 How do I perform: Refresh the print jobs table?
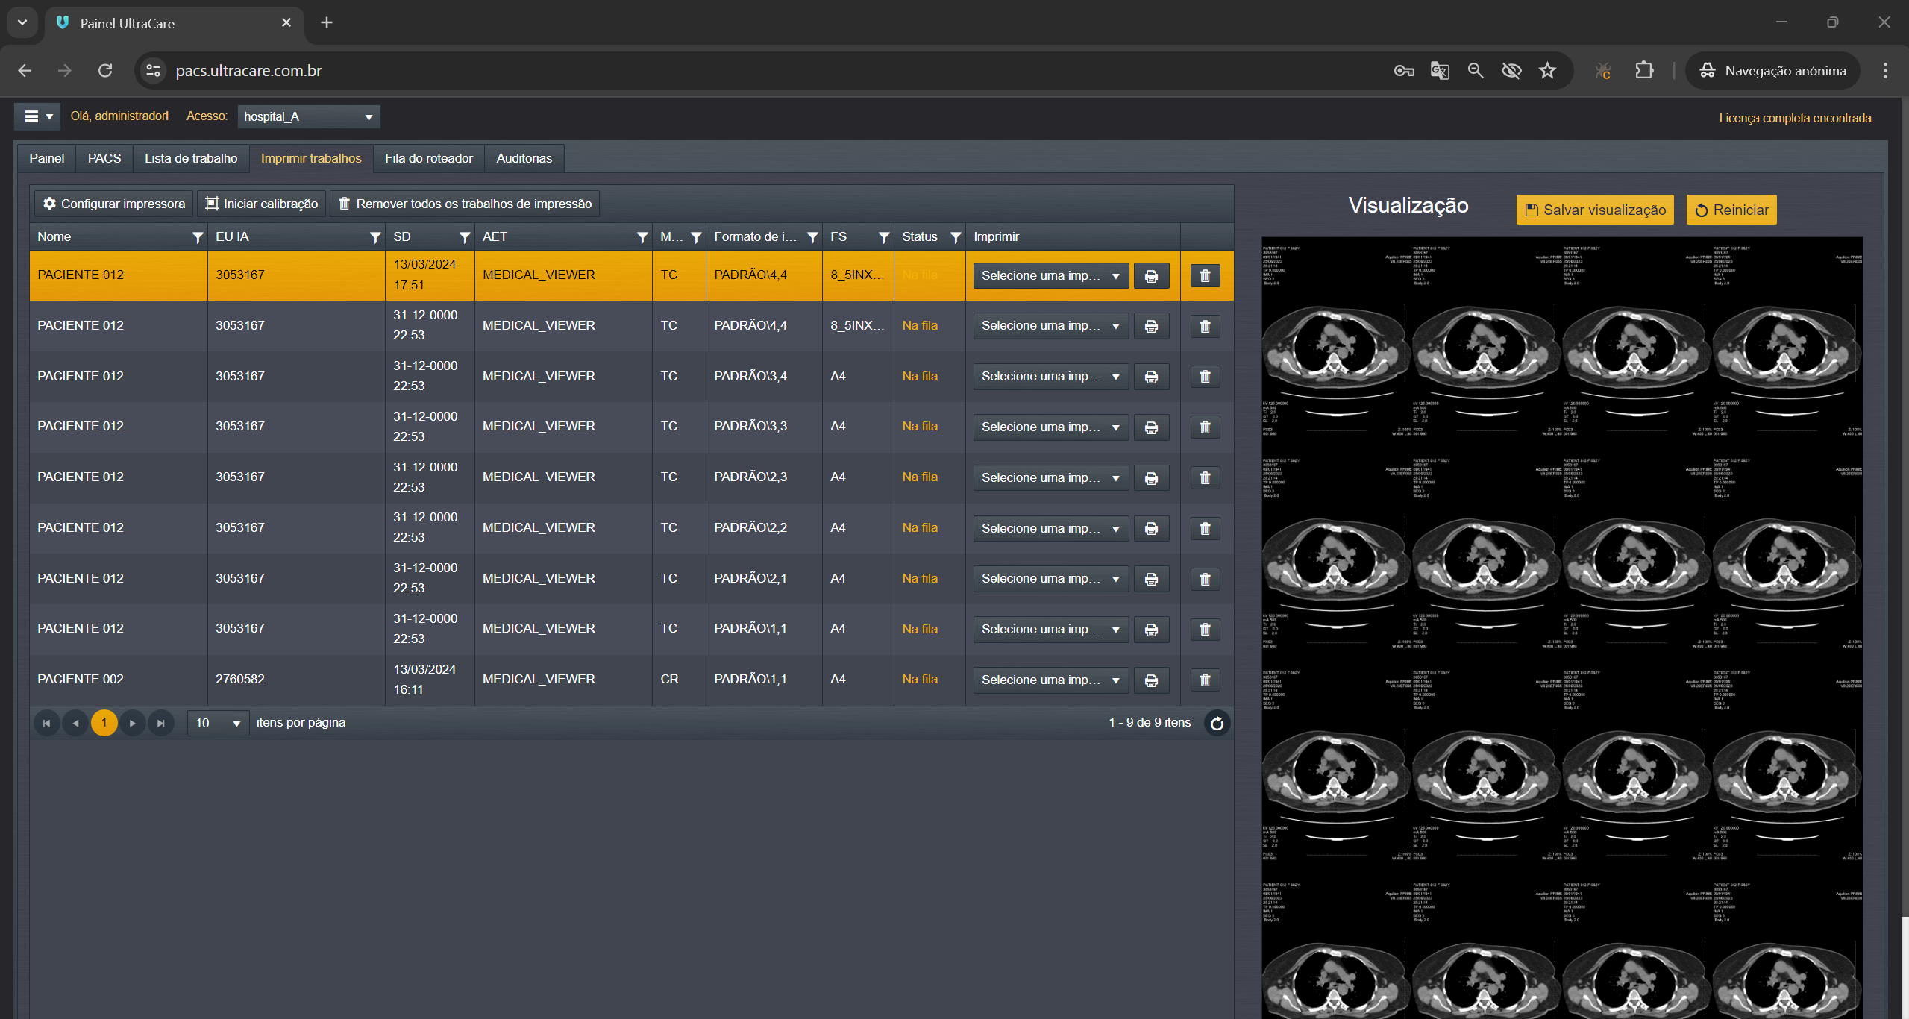coord(1217,723)
